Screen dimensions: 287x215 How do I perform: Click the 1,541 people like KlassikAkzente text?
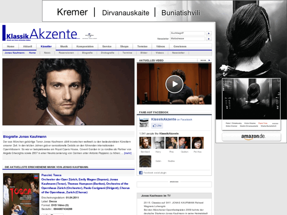(159, 134)
